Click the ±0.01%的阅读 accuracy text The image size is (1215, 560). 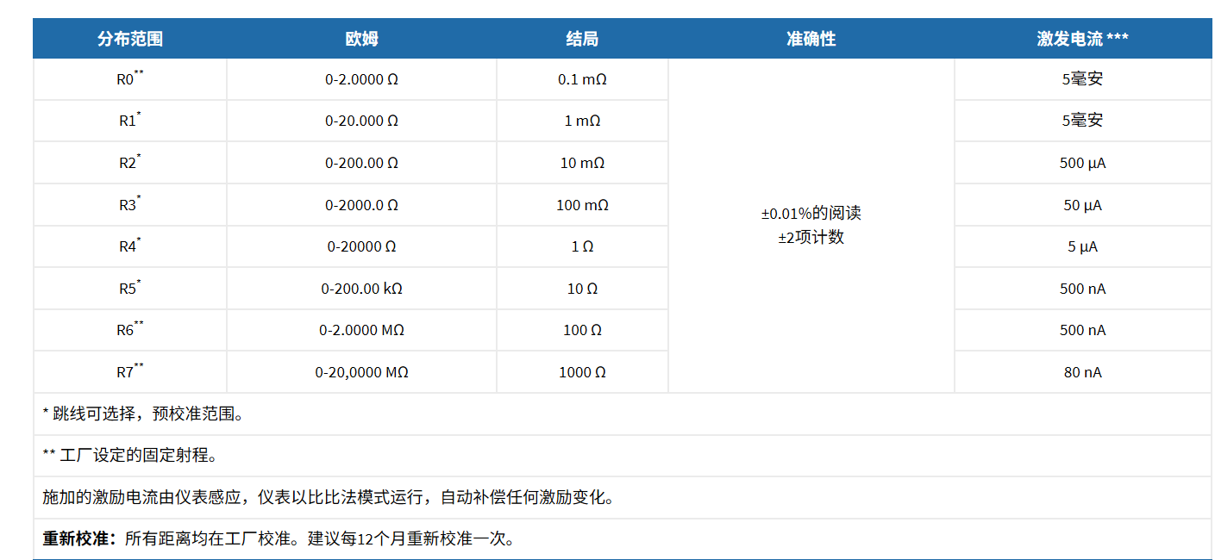coord(811,214)
